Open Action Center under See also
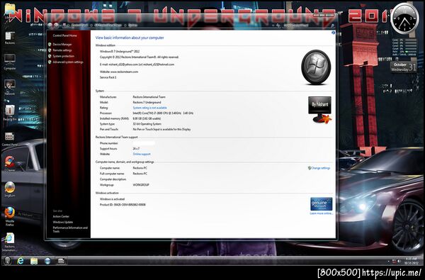The height and width of the screenshot is (280, 425). (61, 216)
